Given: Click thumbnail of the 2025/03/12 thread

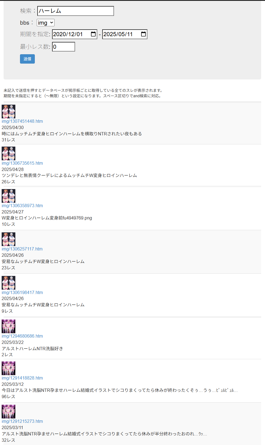Looking at the screenshot, I should [x=8, y=368].
